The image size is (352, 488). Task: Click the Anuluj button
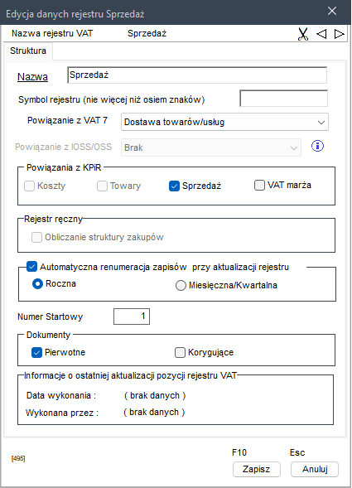[x=315, y=469]
